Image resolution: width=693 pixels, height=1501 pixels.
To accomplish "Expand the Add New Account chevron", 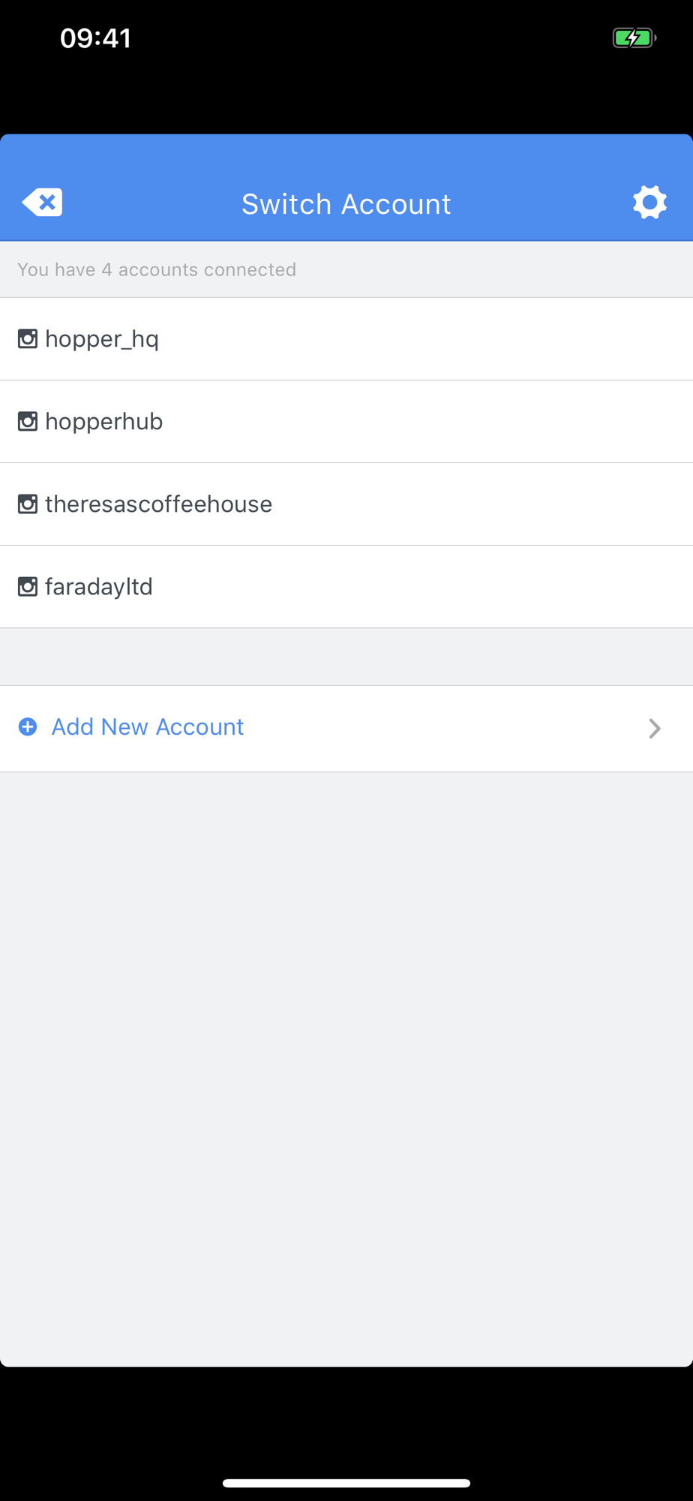I will click(655, 728).
